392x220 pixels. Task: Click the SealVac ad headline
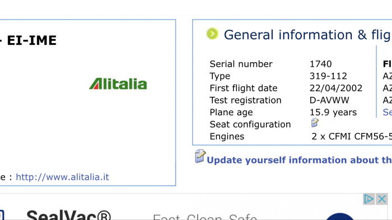coord(68,215)
